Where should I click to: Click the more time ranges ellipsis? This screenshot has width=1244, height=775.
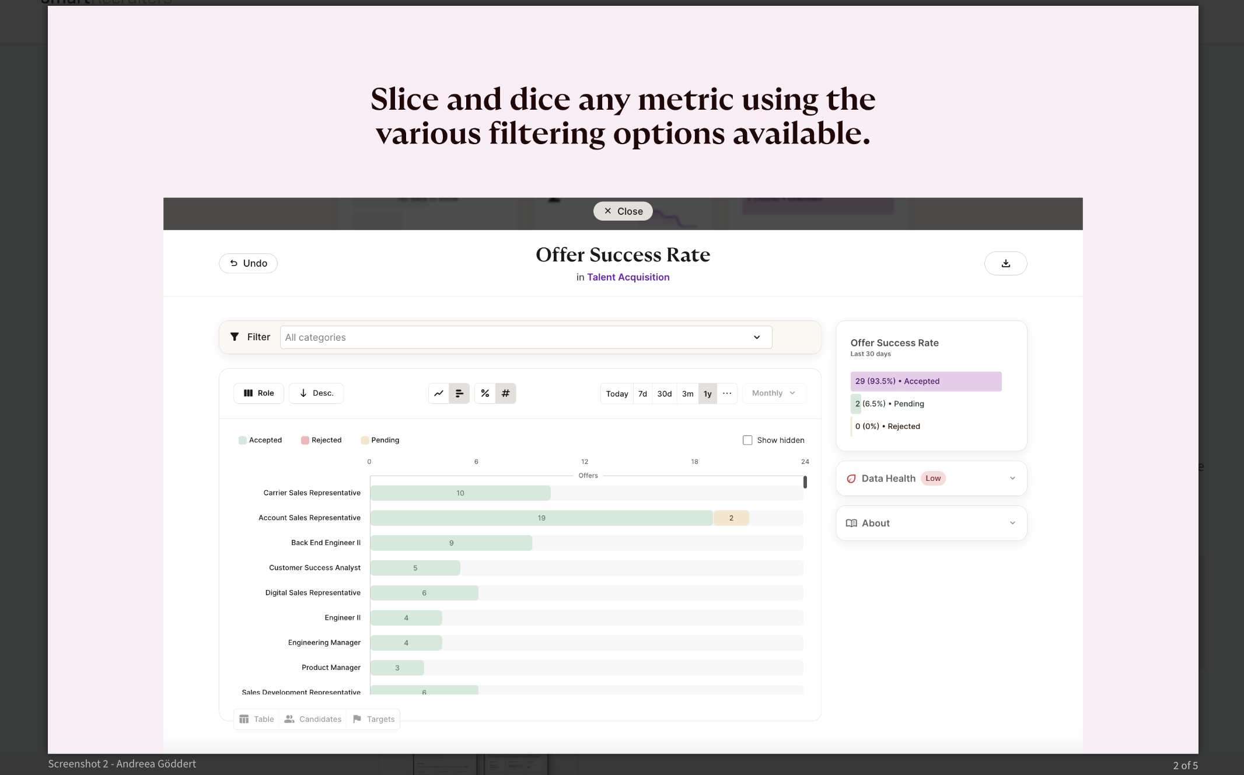point(727,393)
